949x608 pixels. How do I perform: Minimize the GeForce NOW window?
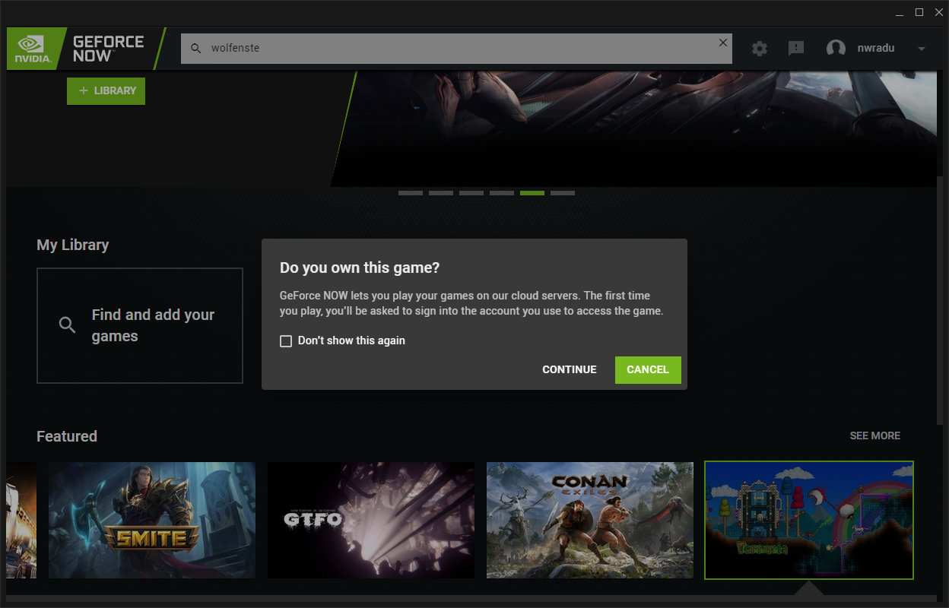pos(900,12)
